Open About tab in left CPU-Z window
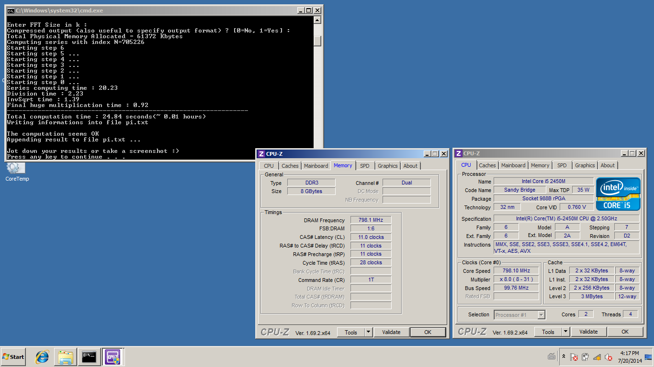Screen dimensions: 654x367 pyautogui.click(x=410, y=166)
